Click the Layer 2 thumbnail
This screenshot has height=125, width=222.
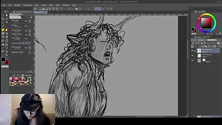pyautogui.click(x=199, y=51)
